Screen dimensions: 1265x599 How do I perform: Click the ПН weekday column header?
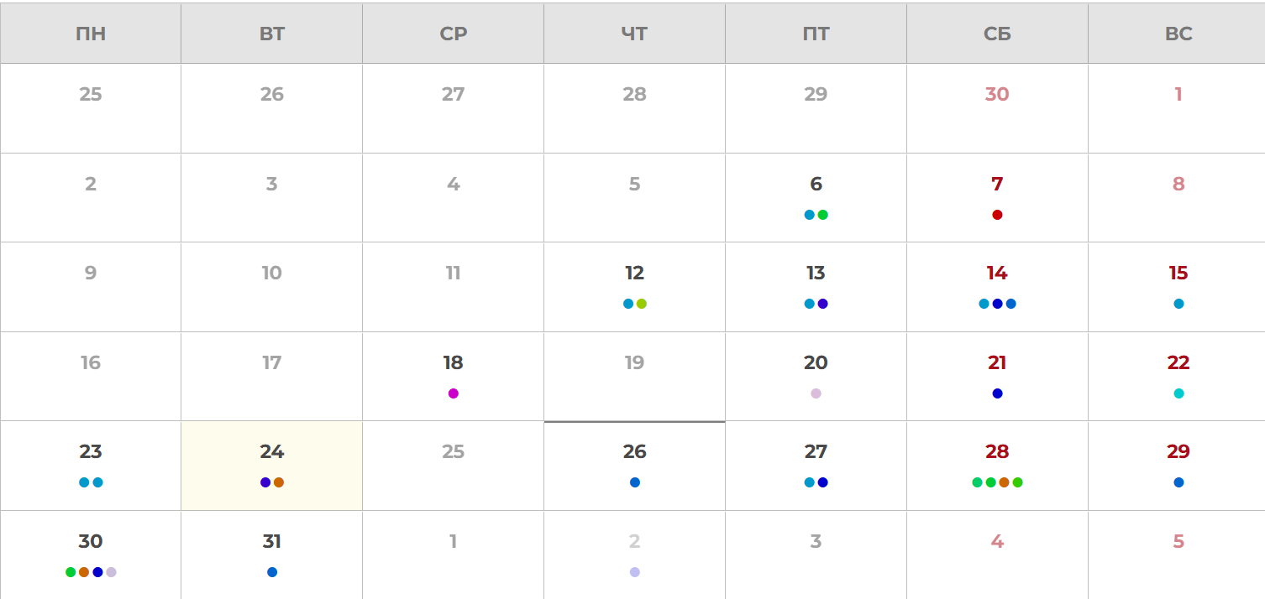pos(91,34)
